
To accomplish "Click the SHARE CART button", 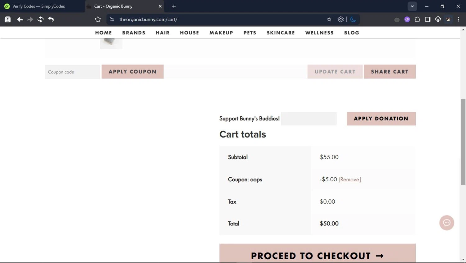I will pyautogui.click(x=390, y=71).
